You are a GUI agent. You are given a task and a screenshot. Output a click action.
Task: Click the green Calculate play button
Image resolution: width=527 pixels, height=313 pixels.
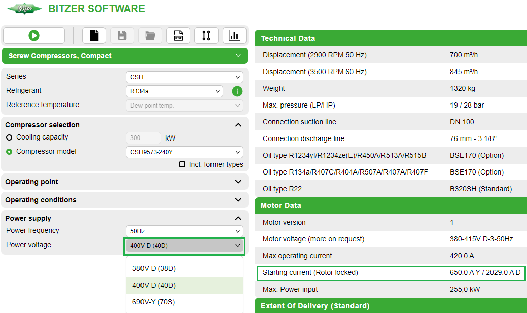(34, 36)
